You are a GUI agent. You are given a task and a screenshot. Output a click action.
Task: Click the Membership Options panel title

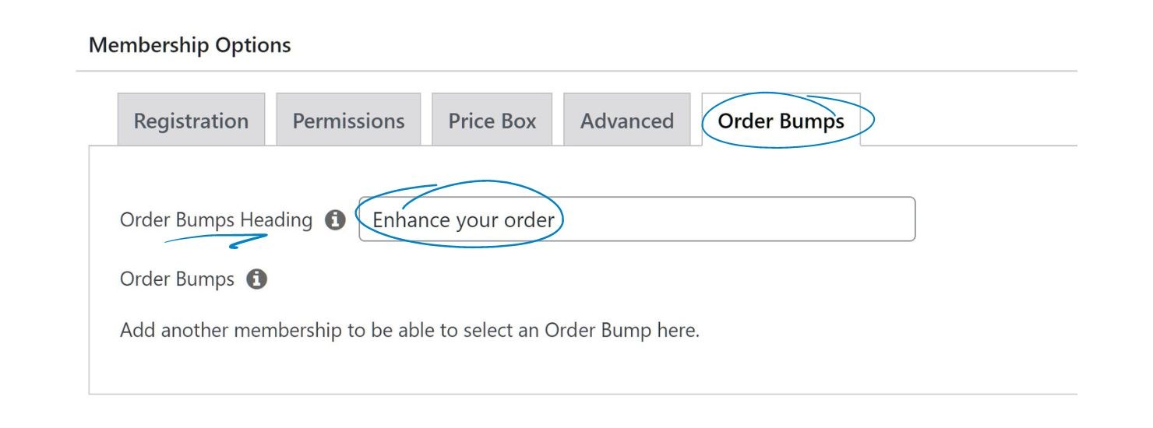coord(189,45)
